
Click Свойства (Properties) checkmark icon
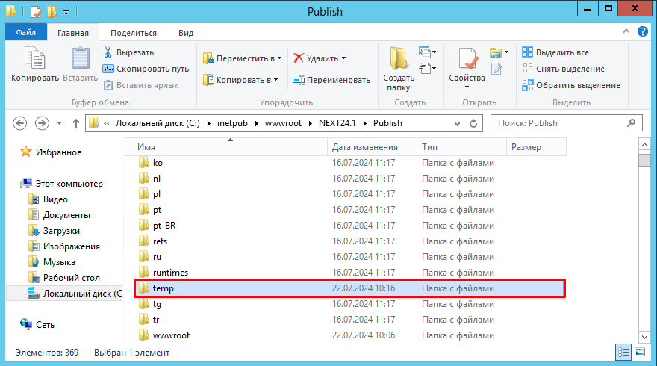point(467,59)
